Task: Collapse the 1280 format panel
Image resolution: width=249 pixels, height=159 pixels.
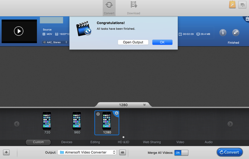Action: [x=144, y=105]
